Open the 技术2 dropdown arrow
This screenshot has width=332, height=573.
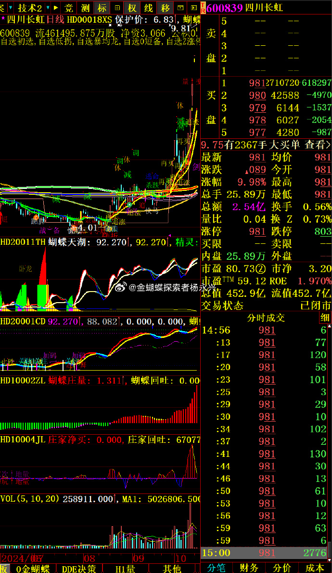[x=48, y=7]
